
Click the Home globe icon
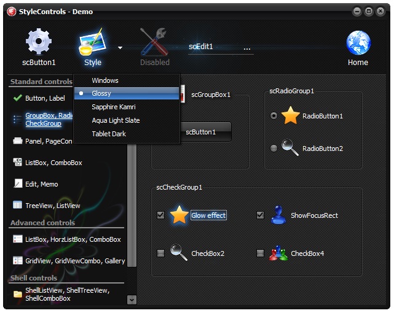(x=358, y=42)
